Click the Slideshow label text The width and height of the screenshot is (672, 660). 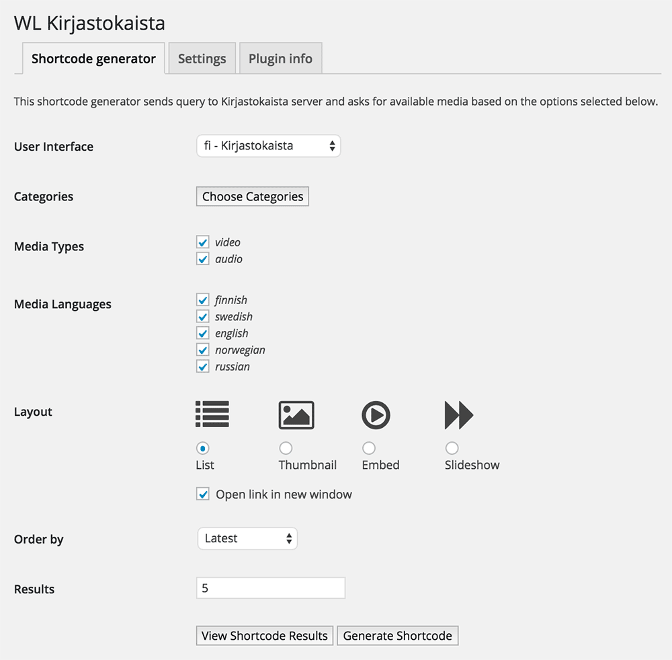[x=472, y=465]
